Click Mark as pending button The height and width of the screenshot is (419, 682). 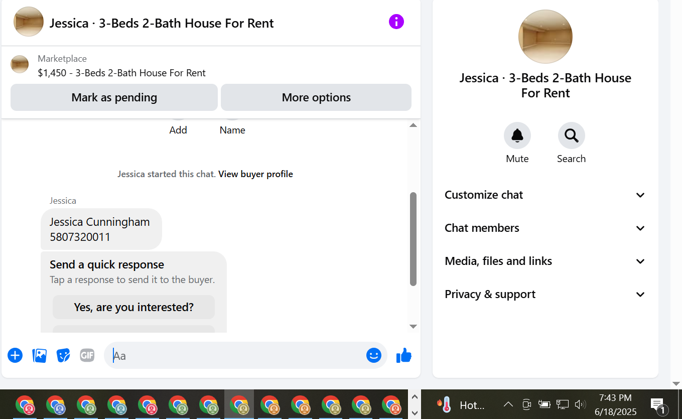point(114,97)
